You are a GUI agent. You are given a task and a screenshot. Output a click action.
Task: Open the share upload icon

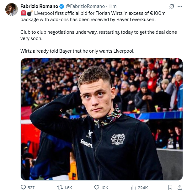[x=180, y=187]
